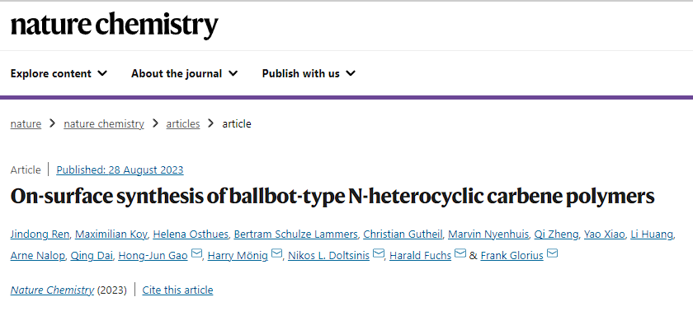Select author Maximilian Koy

tap(111, 234)
